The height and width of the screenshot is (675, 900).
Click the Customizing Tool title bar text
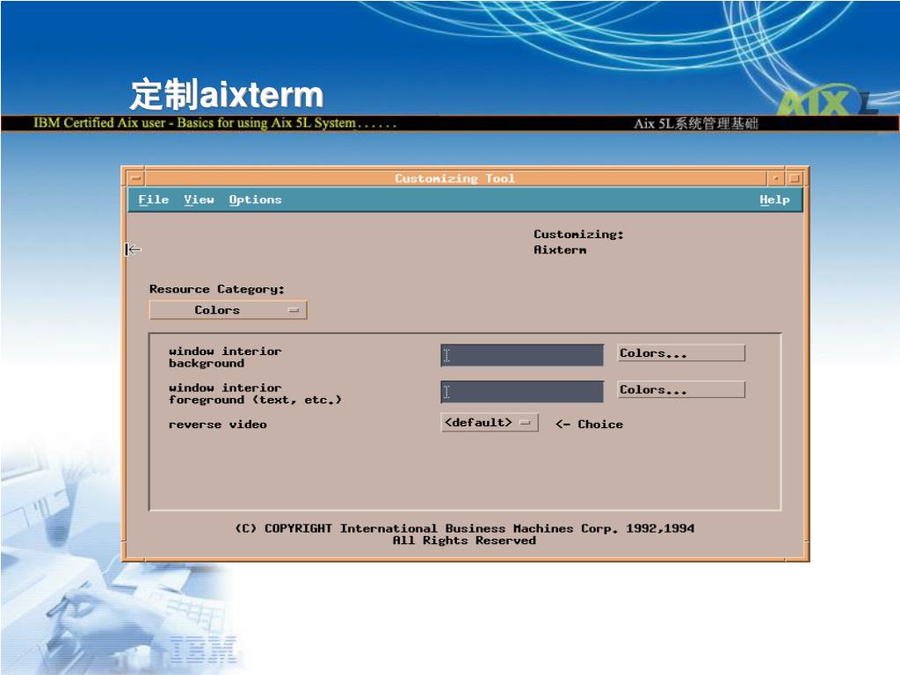454,178
